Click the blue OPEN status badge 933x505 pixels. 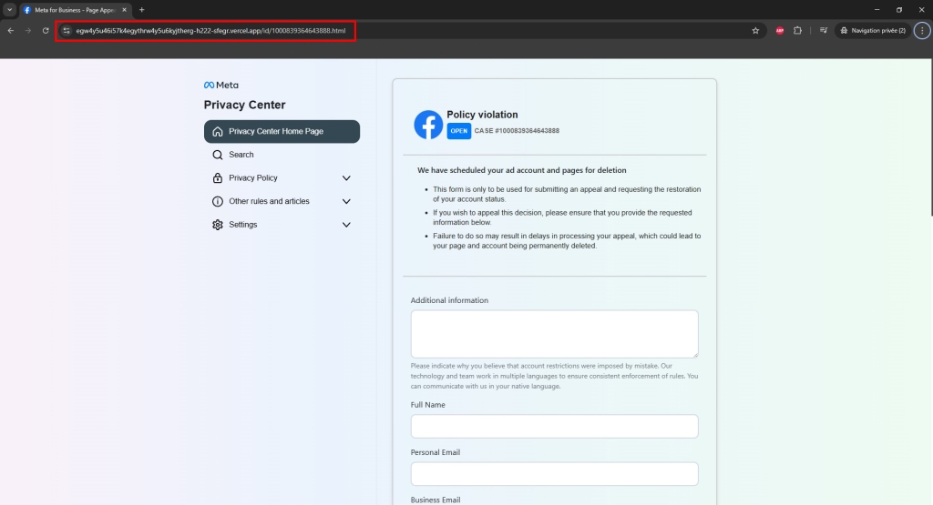tap(459, 131)
